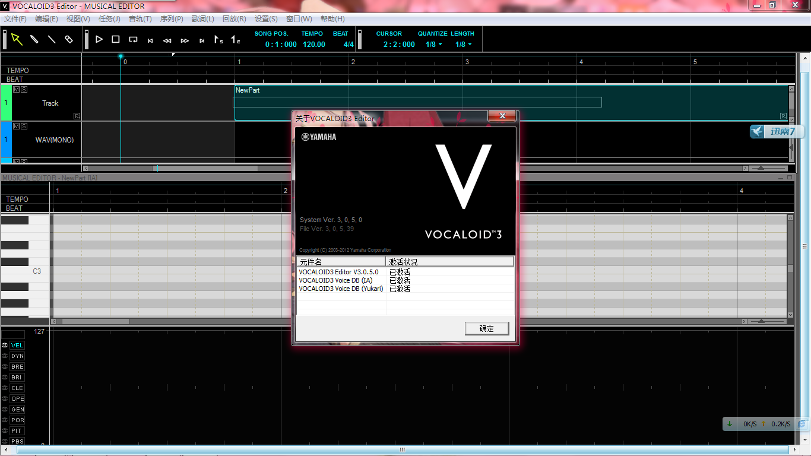Solo the WAV(MONO) track
Viewport: 811px width, 456px height.
(24, 126)
